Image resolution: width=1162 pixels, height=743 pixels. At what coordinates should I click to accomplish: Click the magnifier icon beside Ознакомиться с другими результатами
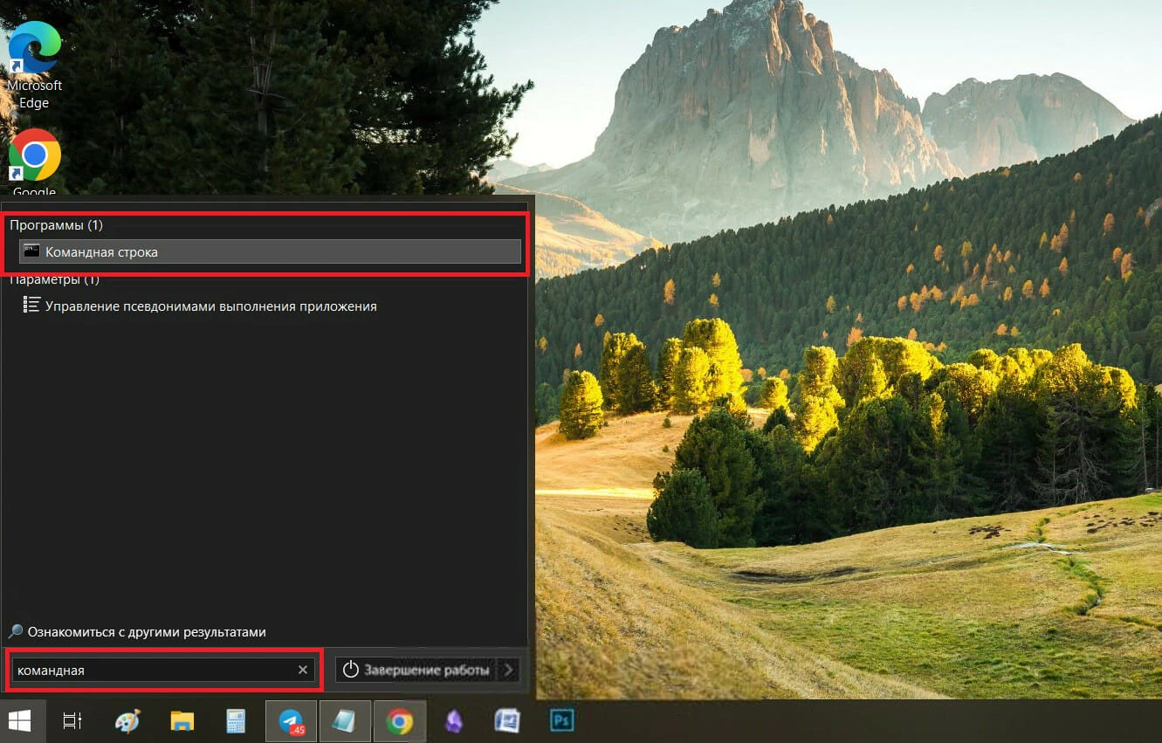[x=16, y=632]
